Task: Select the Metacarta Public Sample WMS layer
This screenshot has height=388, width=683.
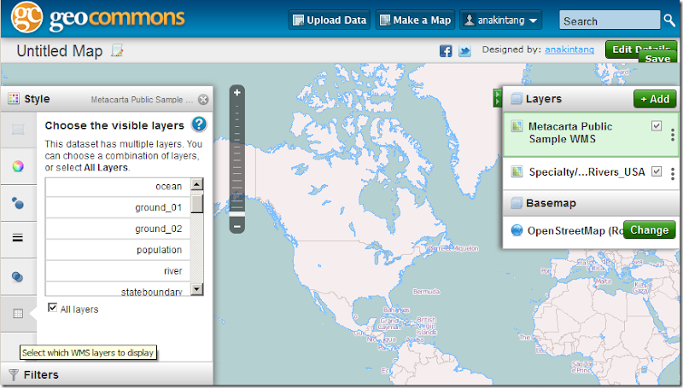Action: point(590,135)
